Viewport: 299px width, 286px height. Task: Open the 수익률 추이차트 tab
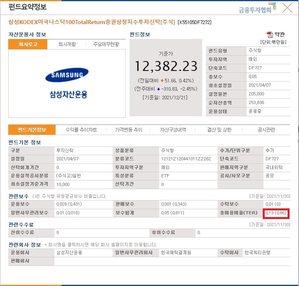point(81,130)
